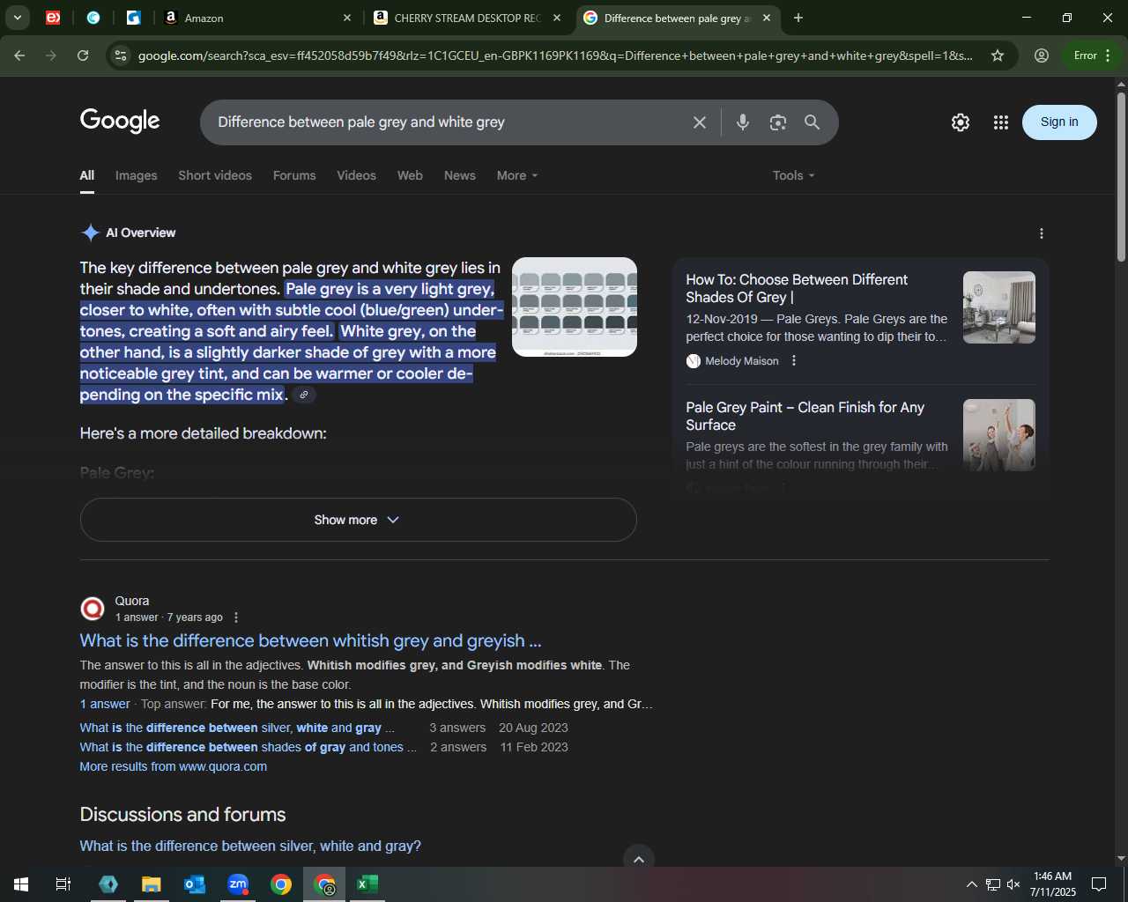Image resolution: width=1128 pixels, height=902 pixels.
Task: Start voice search with the microphone icon
Action: [743, 122]
